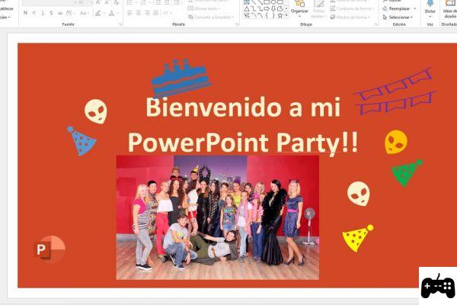Image resolution: width=457 pixels, height=305 pixels.
Task: Toggle bold formatting (N) in Fuente group
Action: 26,13
